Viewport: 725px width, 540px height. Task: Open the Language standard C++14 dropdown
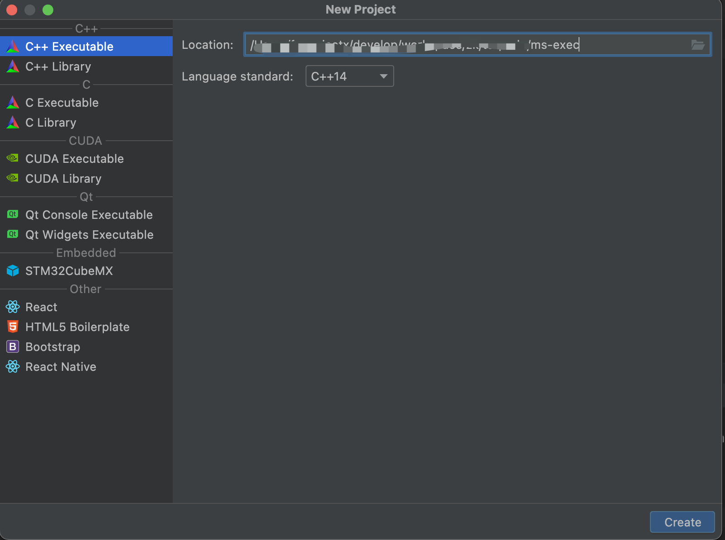point(349,76)
